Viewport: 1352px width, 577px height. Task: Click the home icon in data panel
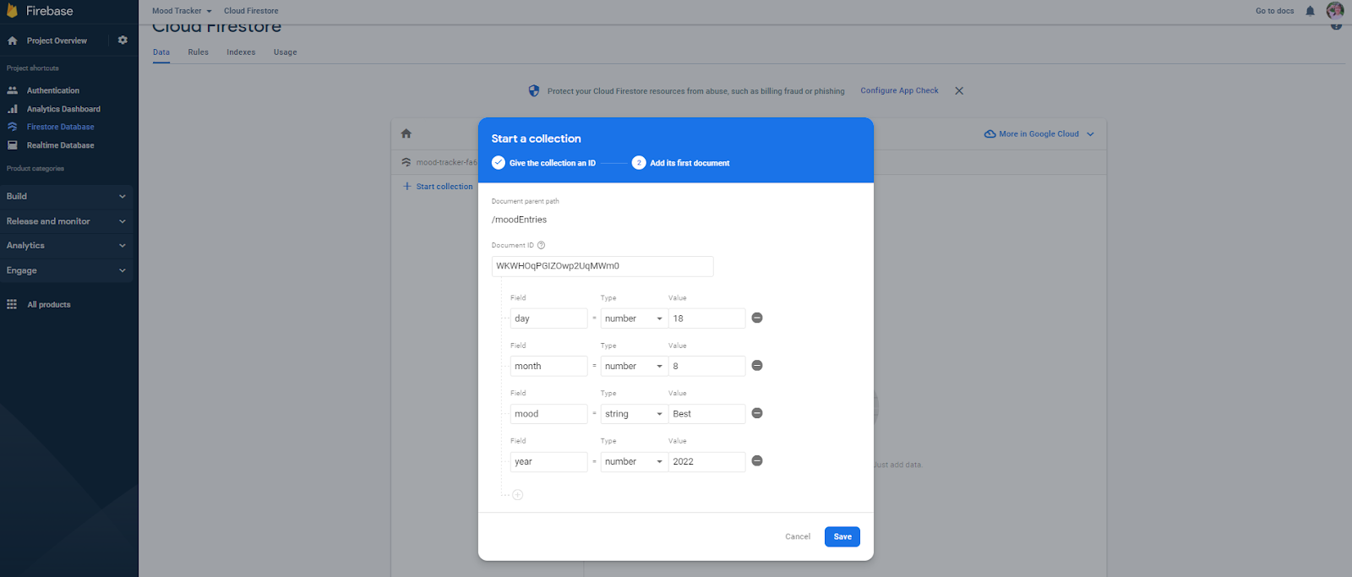406,133
